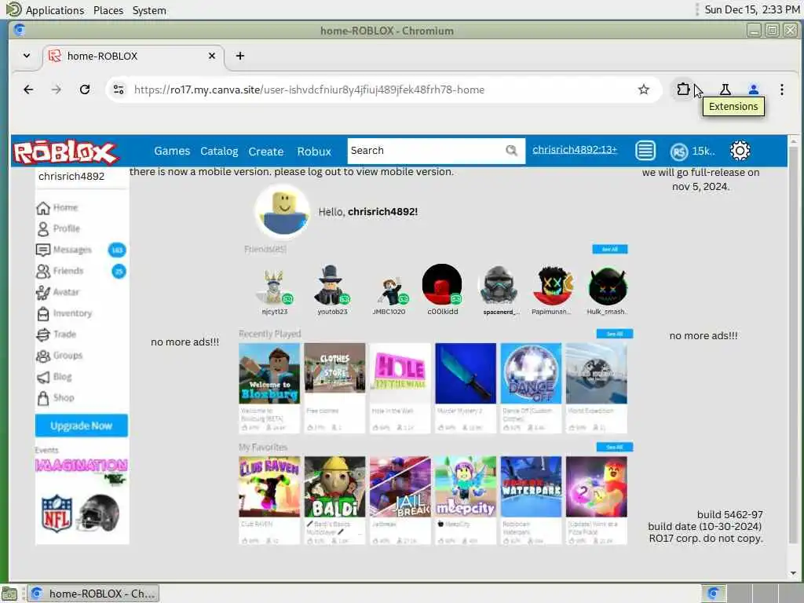Click the Profile person icon in sidebar
This screenshot has height=603, width=804.
click(x=43, y=228)
